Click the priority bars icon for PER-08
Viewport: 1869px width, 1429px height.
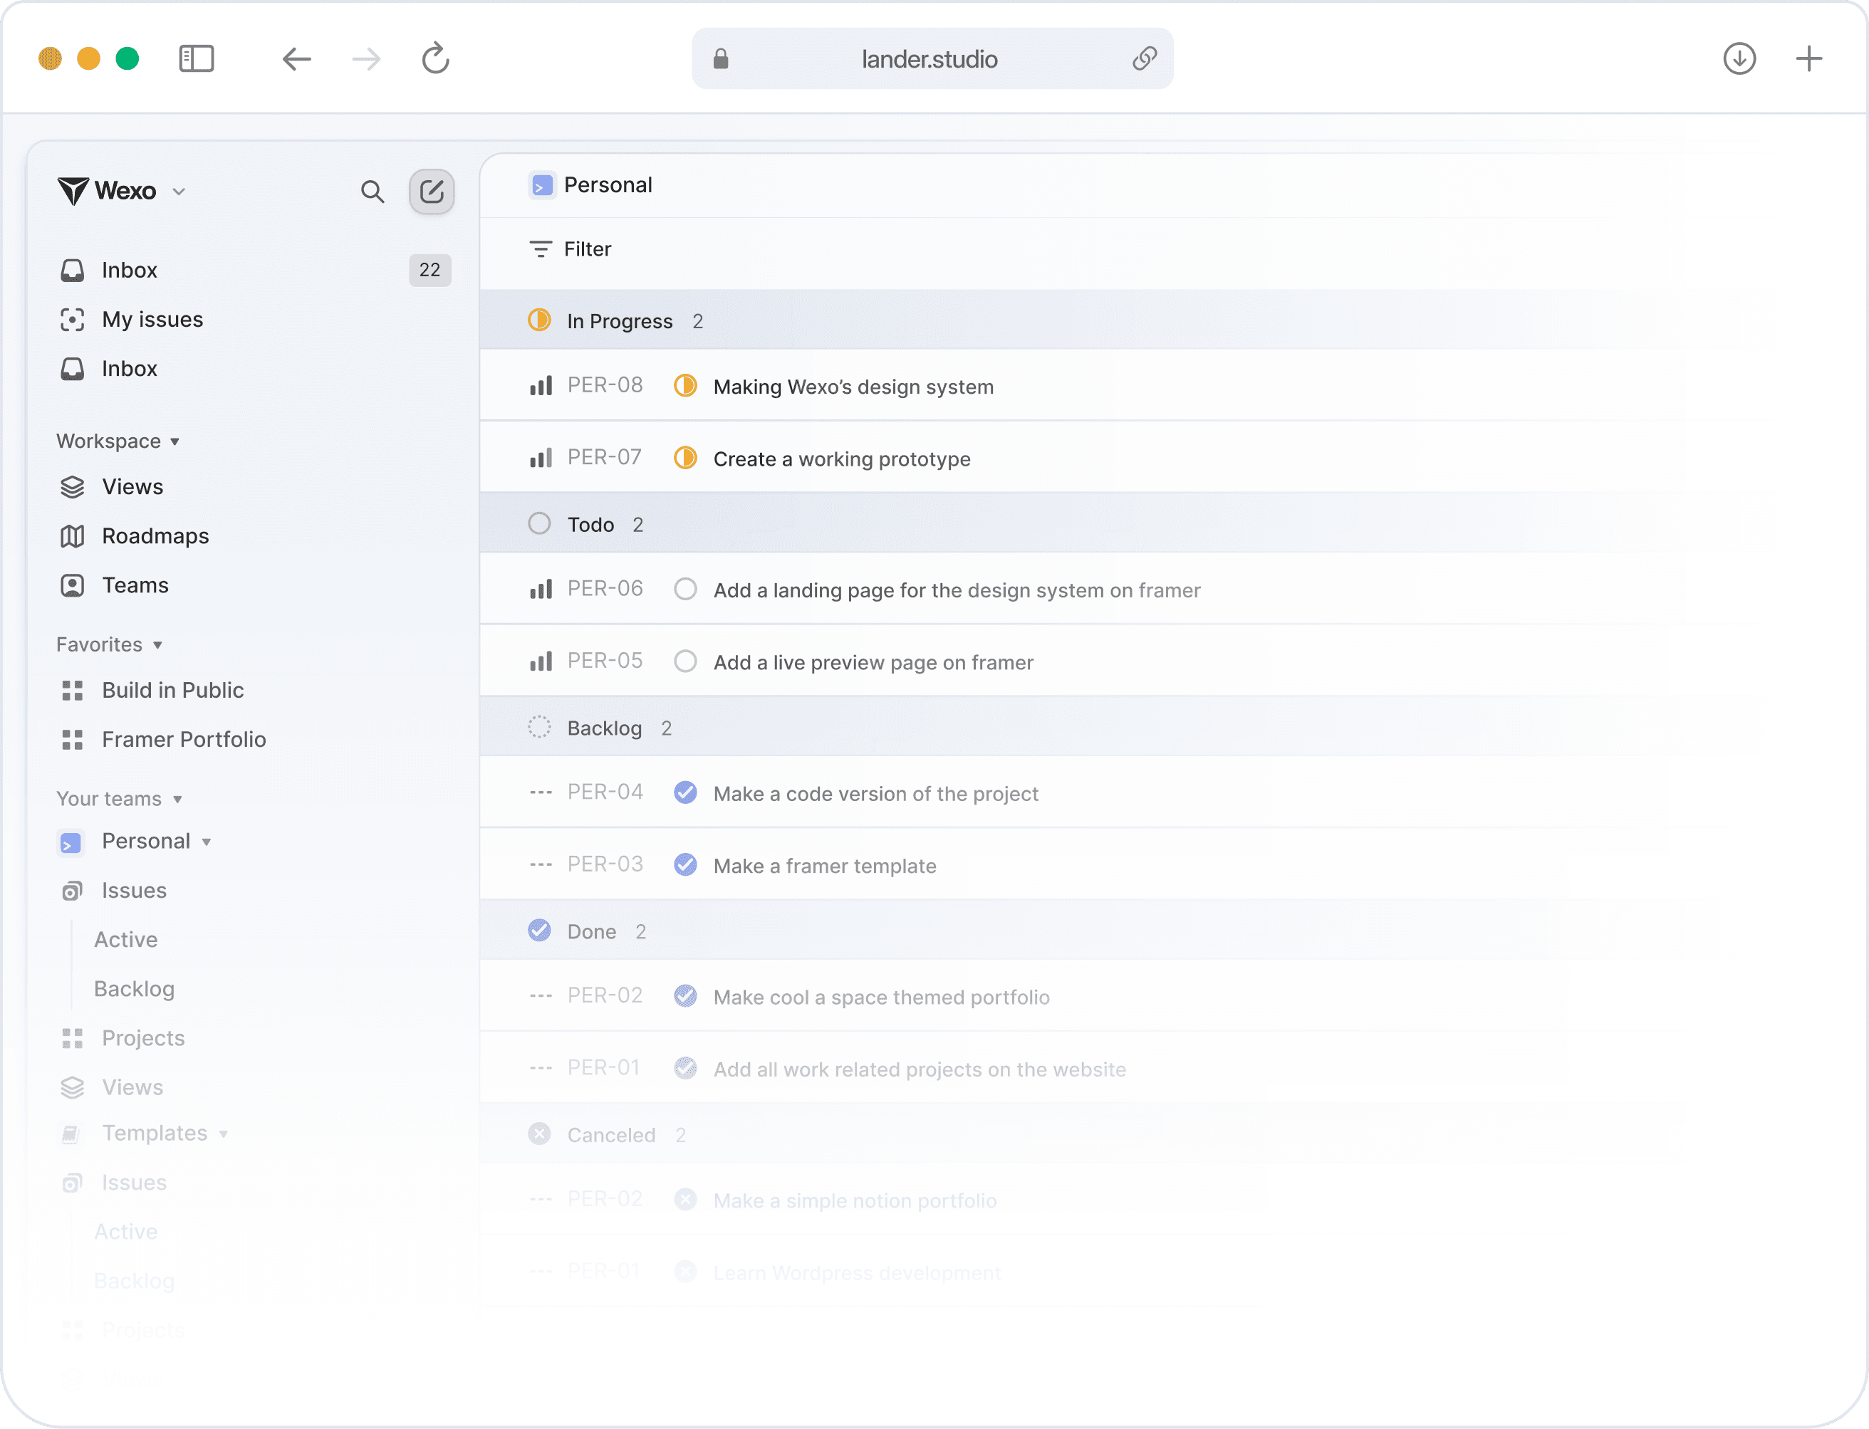pyautogui.click(x=541, y=386)
